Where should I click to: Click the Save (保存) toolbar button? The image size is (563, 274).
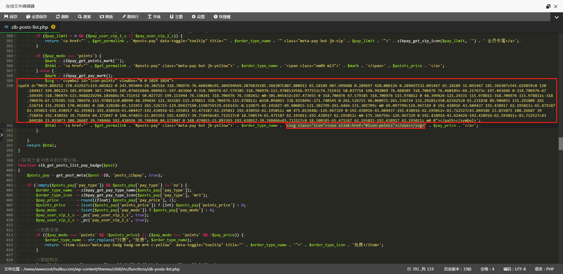tap(11, 17)
